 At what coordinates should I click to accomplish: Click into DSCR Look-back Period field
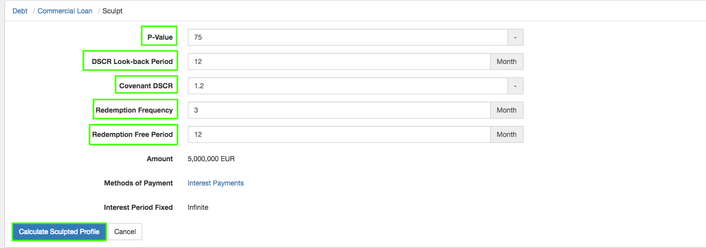(339, 62)
